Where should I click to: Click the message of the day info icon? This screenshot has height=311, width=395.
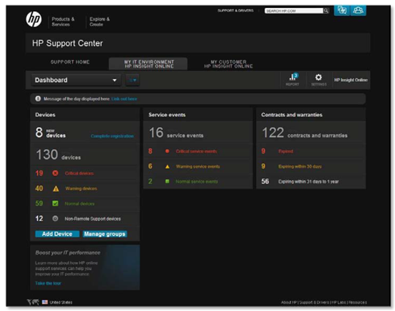pos(38,99)
